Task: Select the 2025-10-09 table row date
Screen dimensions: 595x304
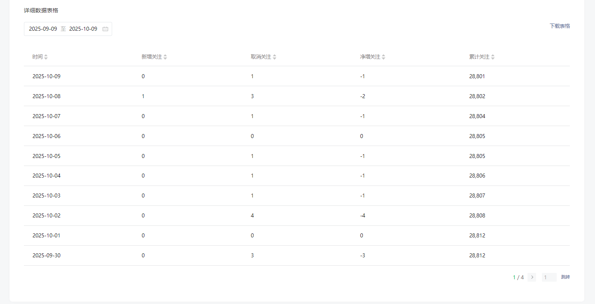Action: 46,76
